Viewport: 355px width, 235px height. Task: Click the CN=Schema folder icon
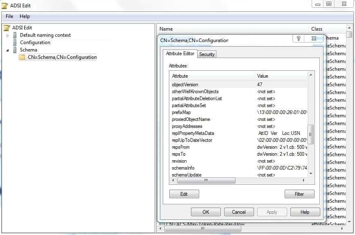pyautogui.click(x=22, y=57)
